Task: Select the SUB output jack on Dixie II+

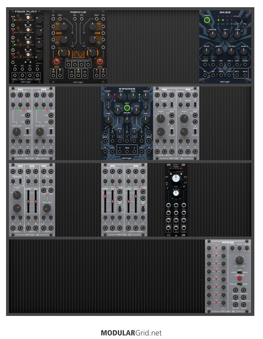Action: [x=183, y=228]
